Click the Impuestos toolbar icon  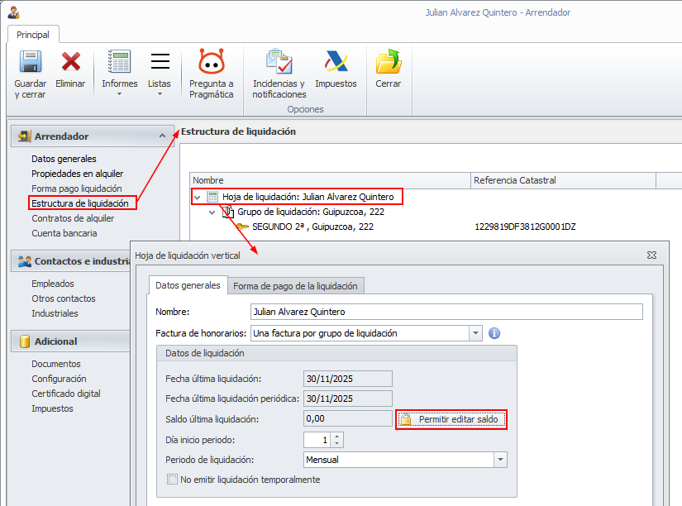336,61
